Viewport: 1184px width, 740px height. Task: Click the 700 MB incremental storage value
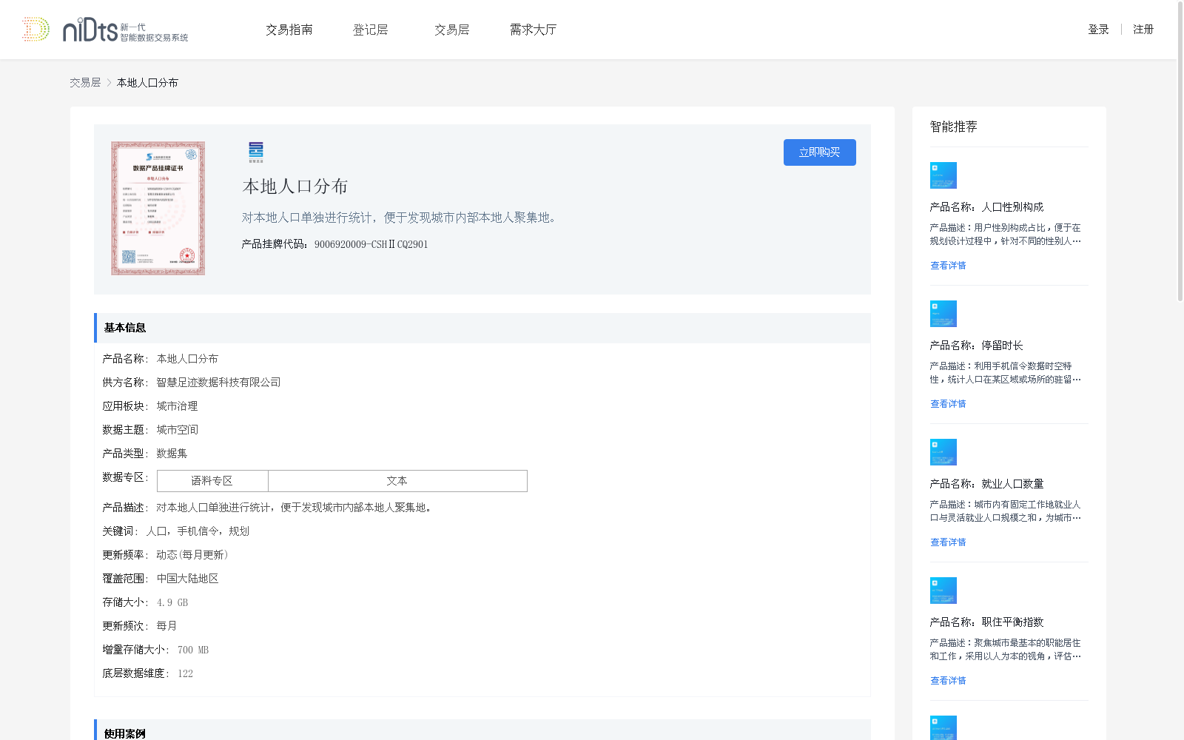(193, 650)
